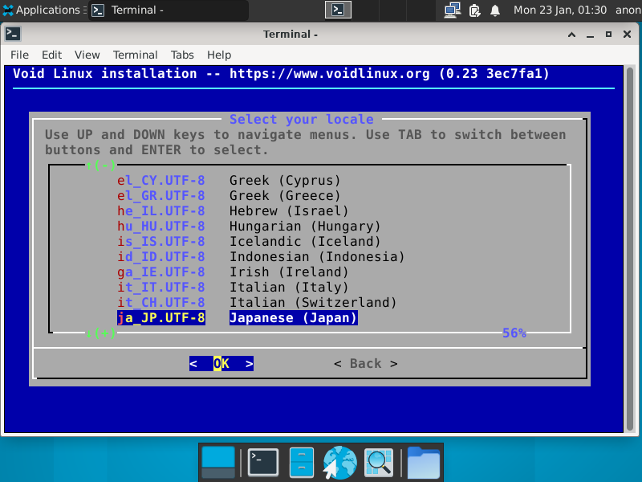642x482 pixels.
Task: Select the el_CY.UTF-8 Greek (Cyprus) locale
Action: [229, 180]
